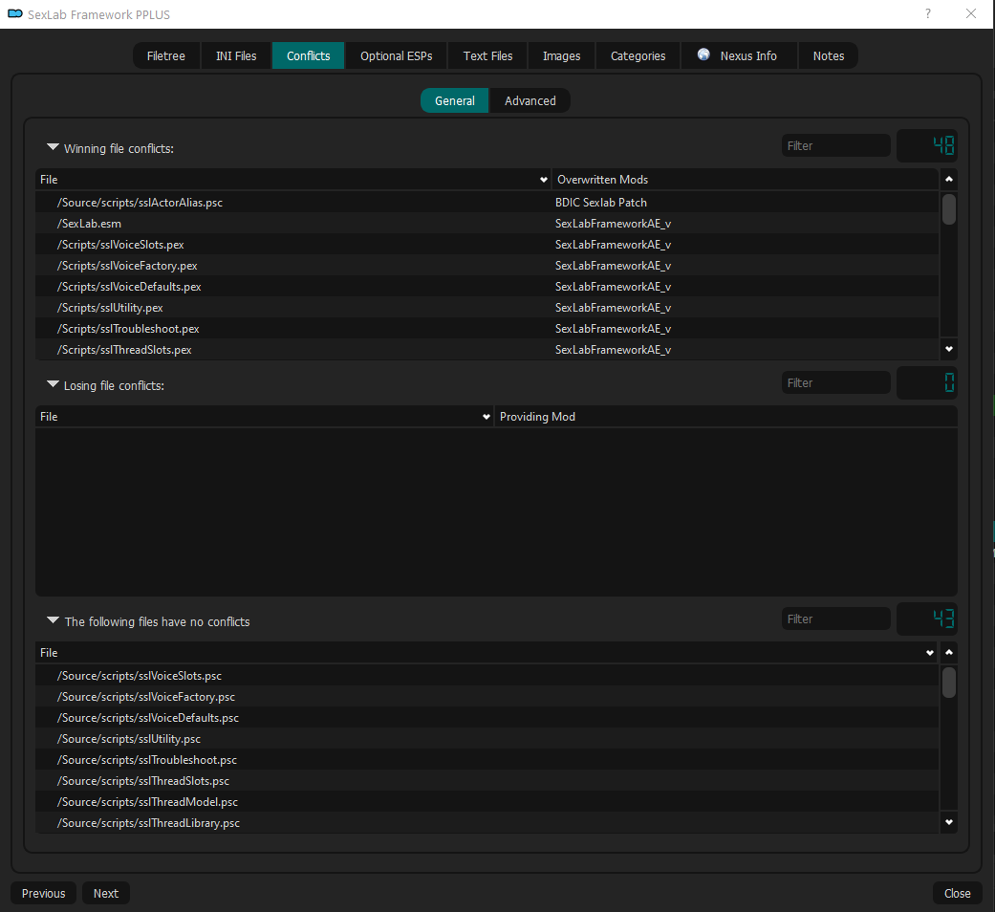Select /Scripts/sslTroubleshoot.pex row
The image size is (995, 912).
487,329
